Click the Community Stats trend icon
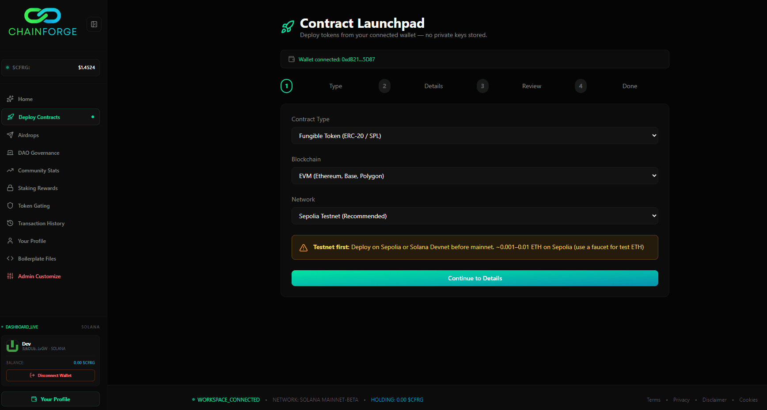This screenshot has height=410, width=767. pos(10,170)
